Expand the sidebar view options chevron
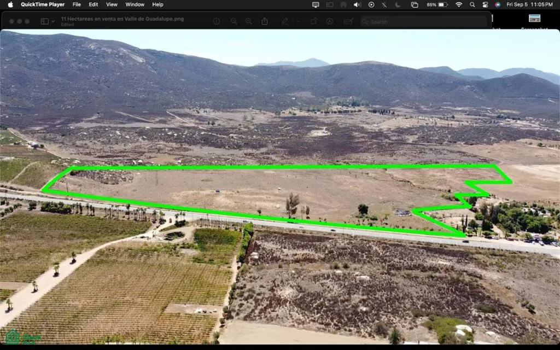560x350 pixels. click(52, 21)
